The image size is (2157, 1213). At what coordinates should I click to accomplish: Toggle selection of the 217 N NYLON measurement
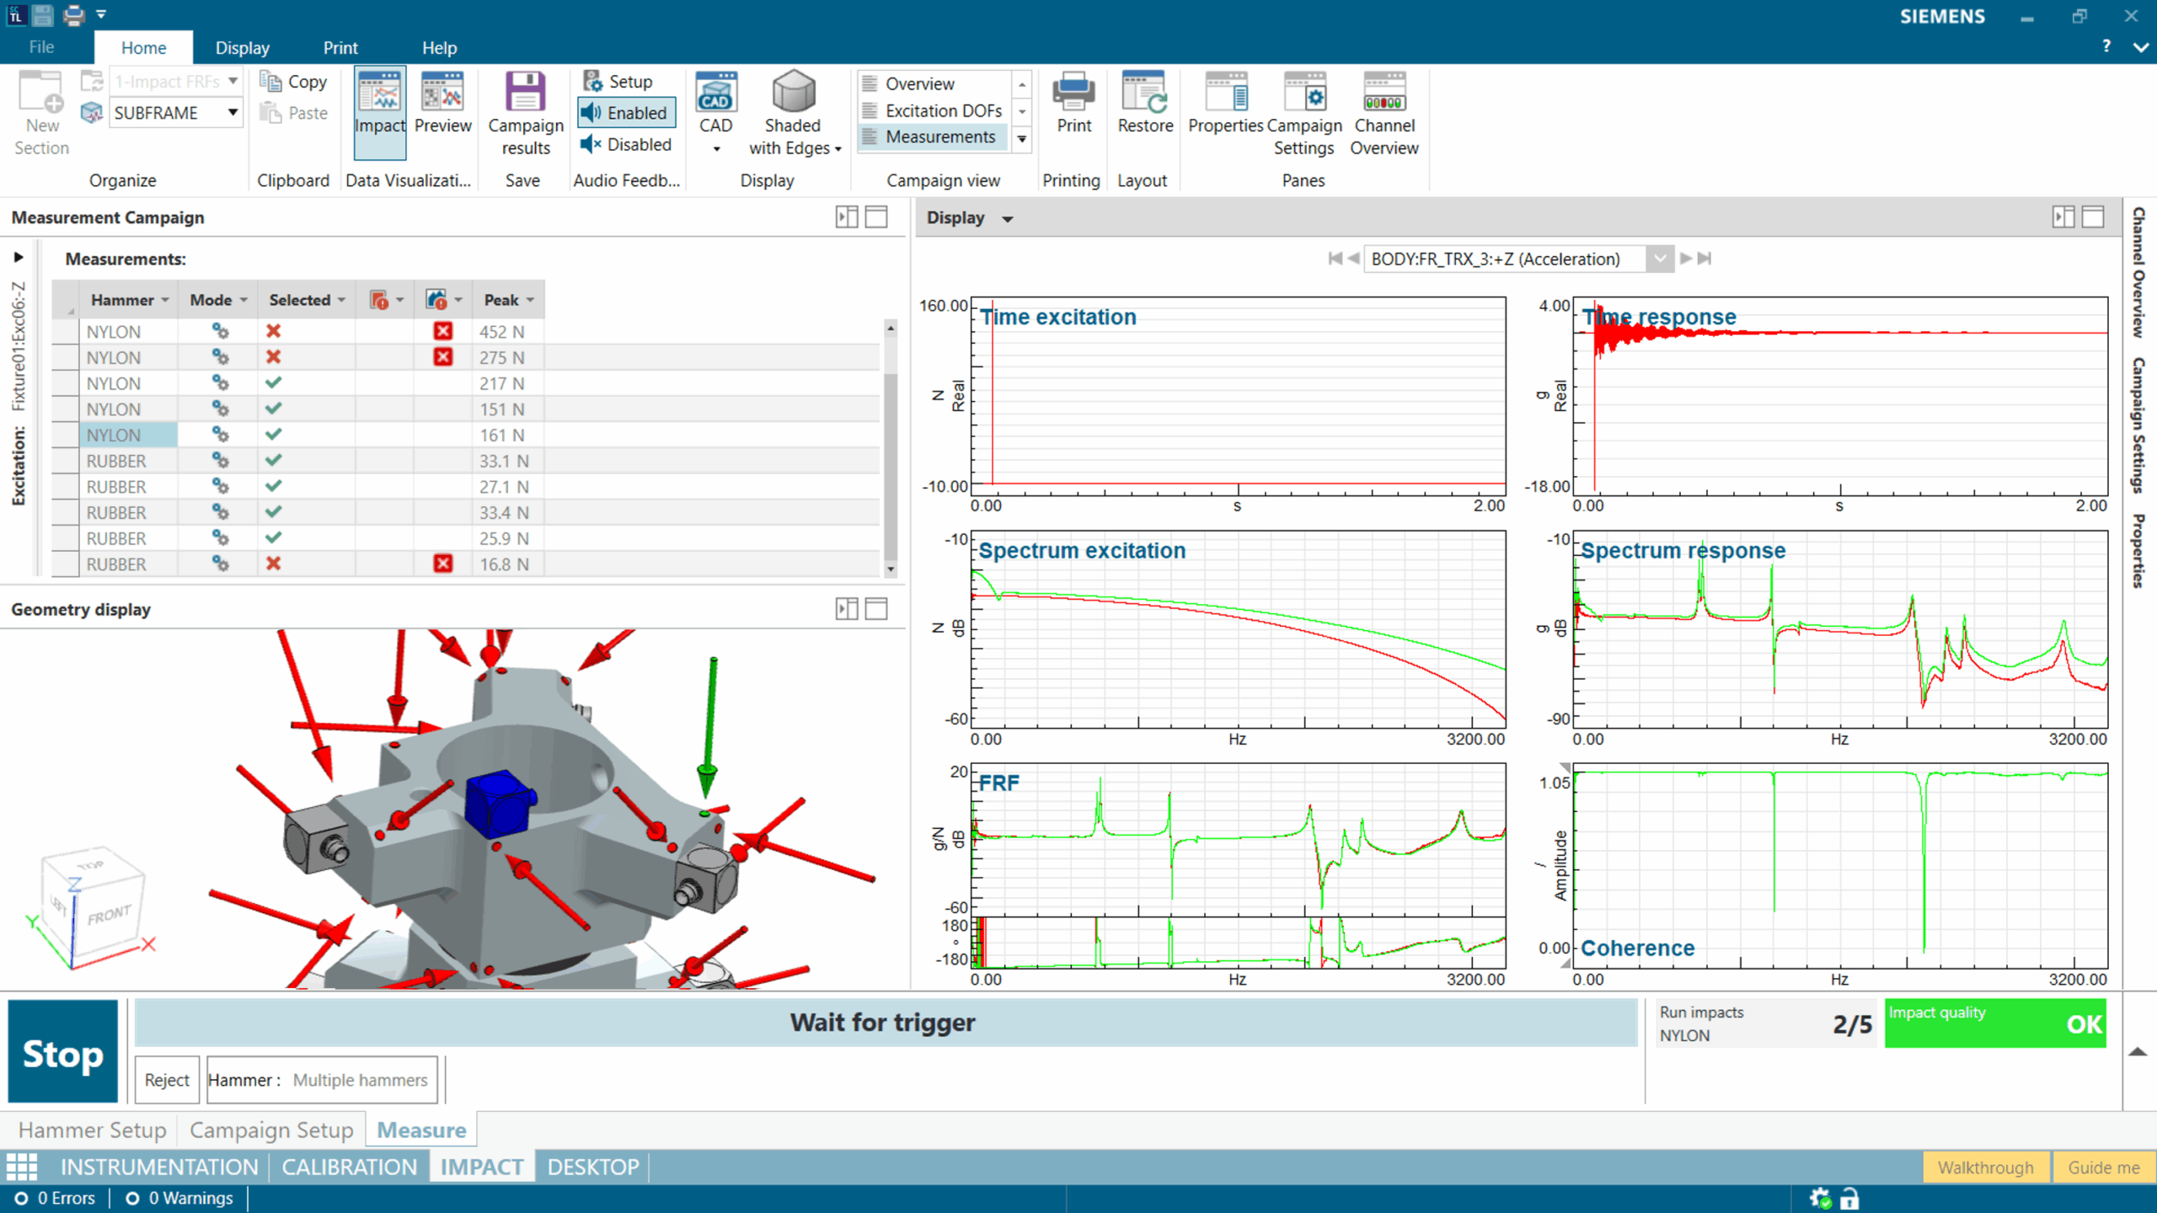(273, 383)
